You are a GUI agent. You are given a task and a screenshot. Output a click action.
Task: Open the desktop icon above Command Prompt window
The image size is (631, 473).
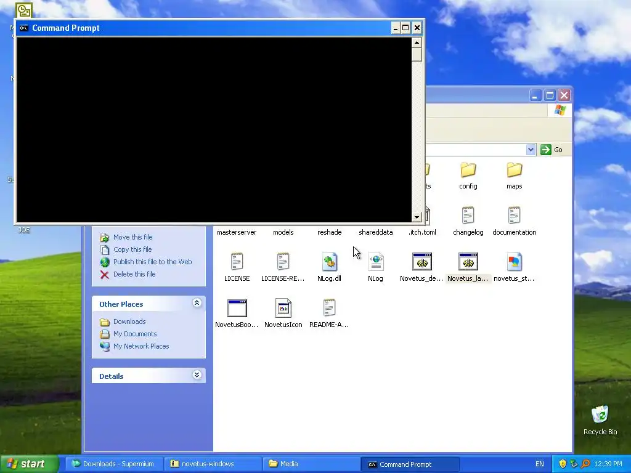point(24,10)
